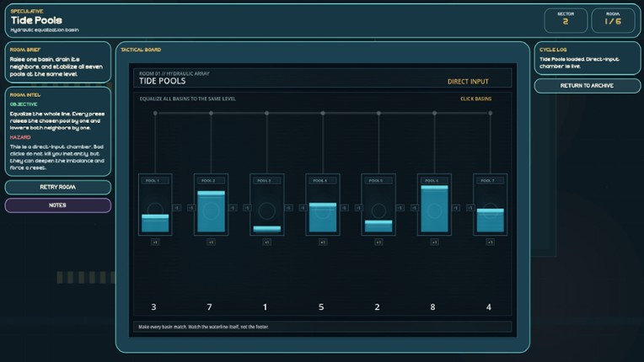
Task: Hit the +1 badge under Pool 6
Action: coord(434,242)
